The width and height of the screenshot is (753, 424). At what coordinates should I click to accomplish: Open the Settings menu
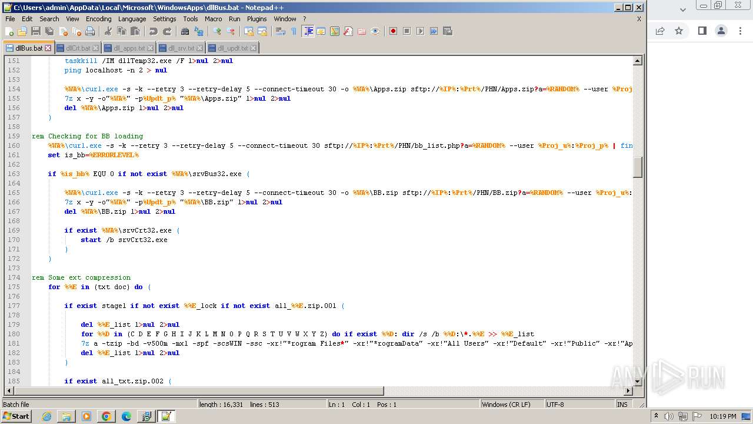pyautogui.click(x=164, y=19)
